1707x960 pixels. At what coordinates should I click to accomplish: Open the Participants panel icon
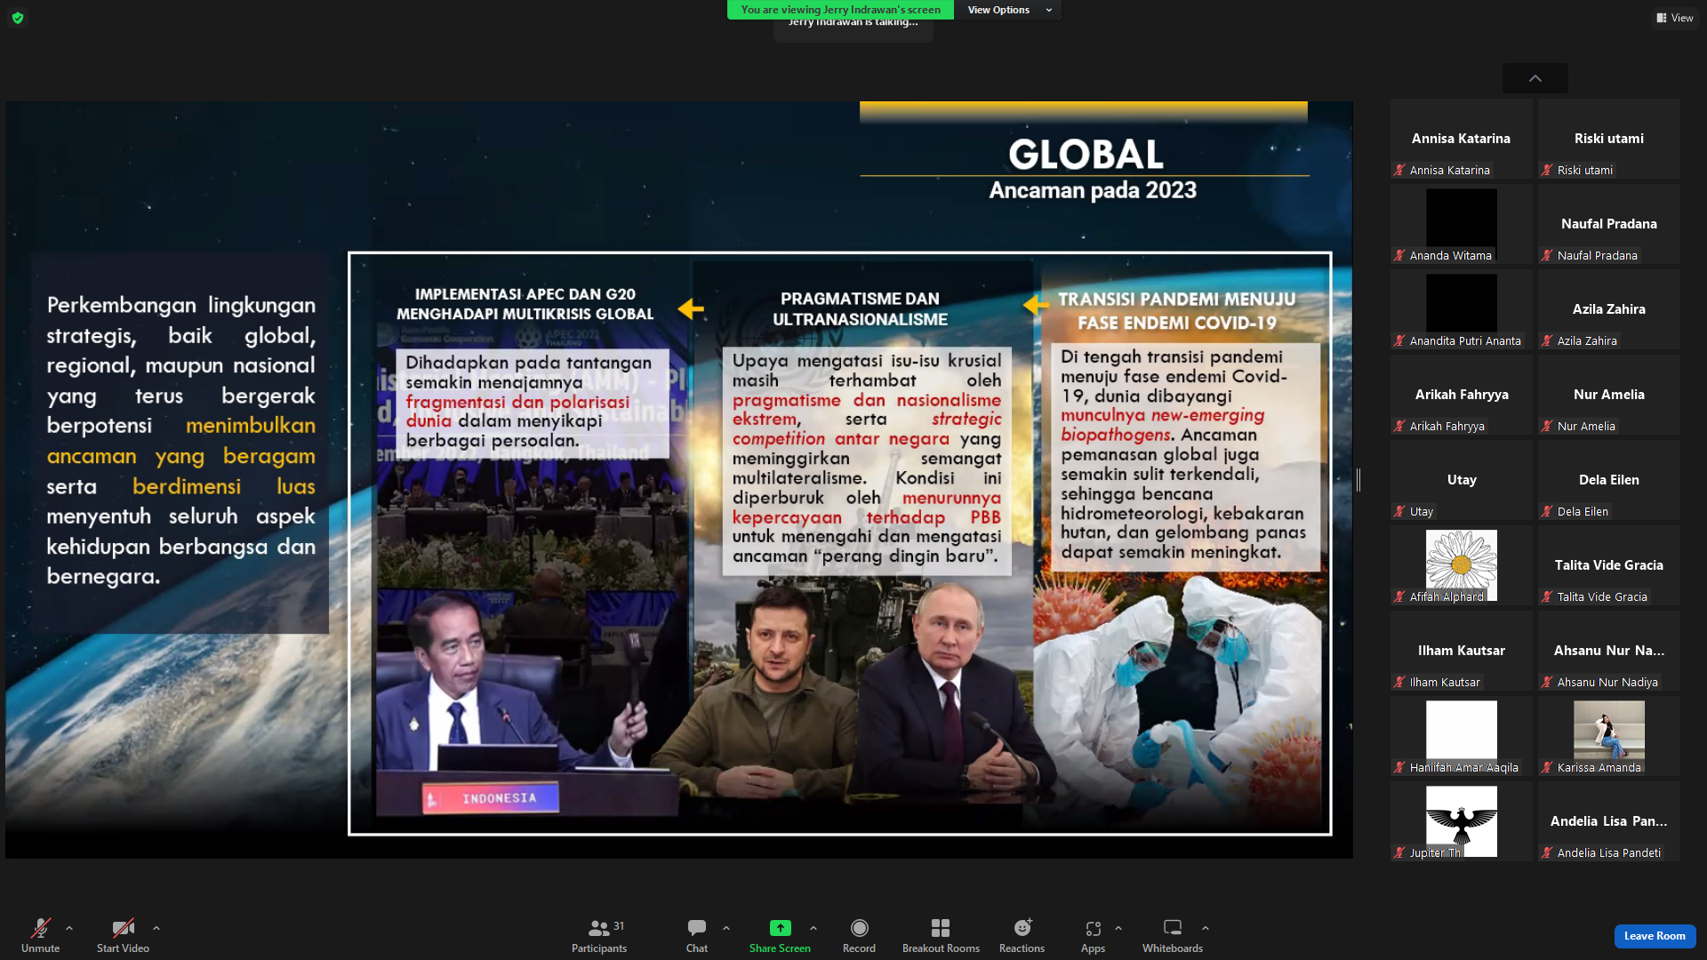pyautogui.click(x=599, y=928)
